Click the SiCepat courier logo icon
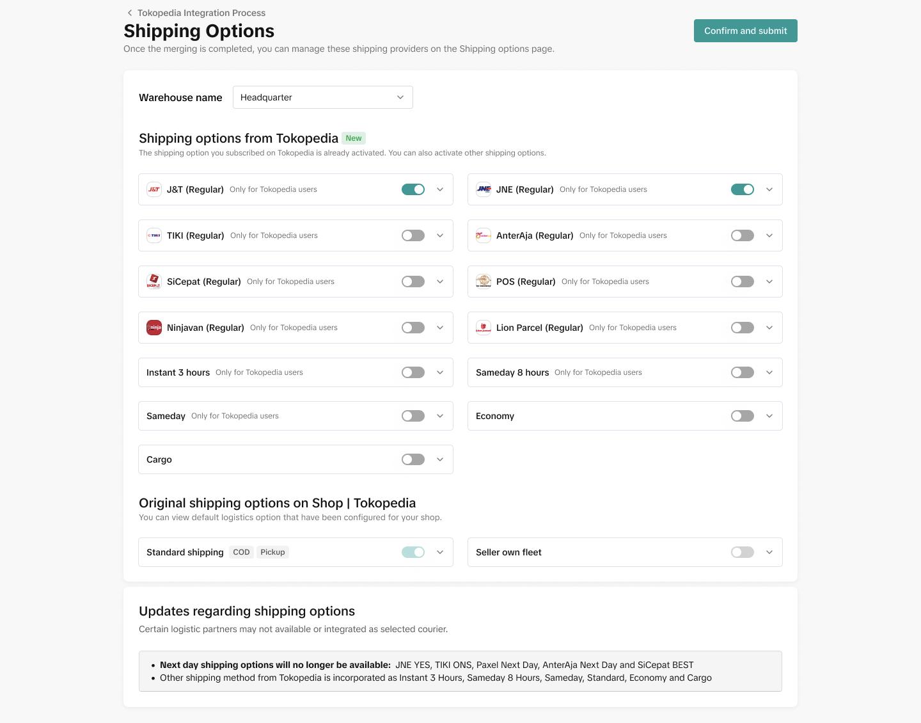The image size is (921, 723). [154, 282]
